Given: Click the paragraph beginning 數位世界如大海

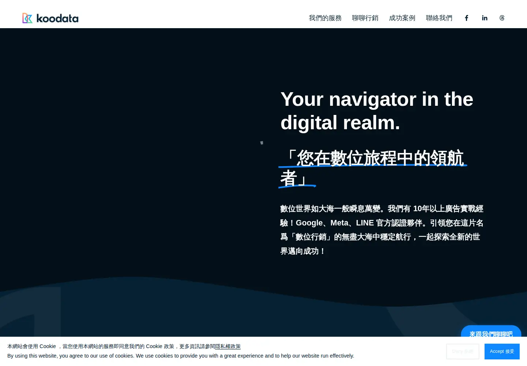Looking at the screenshot, I should (x=382, y=230).
